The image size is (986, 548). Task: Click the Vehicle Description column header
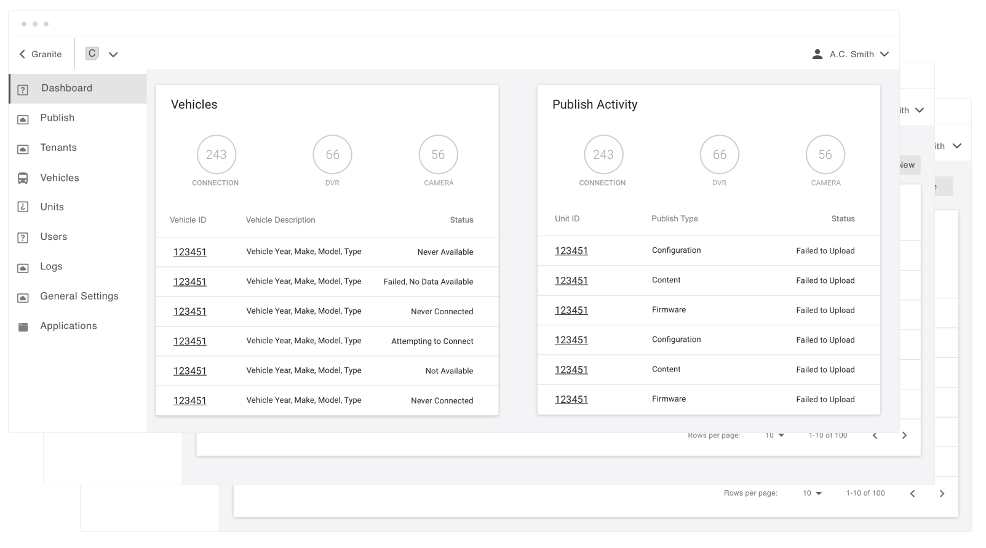pos(280,220)
